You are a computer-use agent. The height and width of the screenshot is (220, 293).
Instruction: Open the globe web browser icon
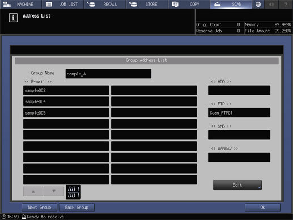(258, 4)
